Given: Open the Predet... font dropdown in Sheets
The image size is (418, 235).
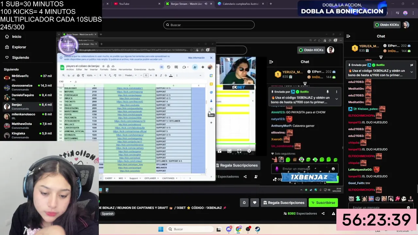Looking at the screenshot, I should coord(130,75).
